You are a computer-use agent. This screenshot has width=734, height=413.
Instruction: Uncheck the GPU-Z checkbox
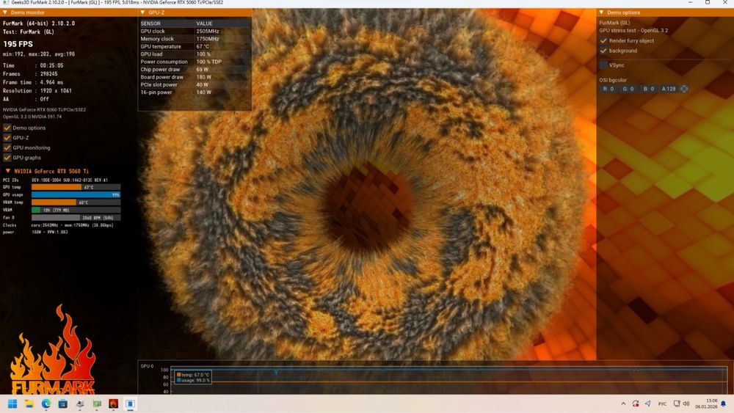coord(7,137)
